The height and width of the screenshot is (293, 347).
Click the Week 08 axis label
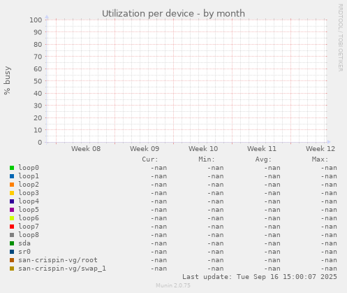click(86, 149)
